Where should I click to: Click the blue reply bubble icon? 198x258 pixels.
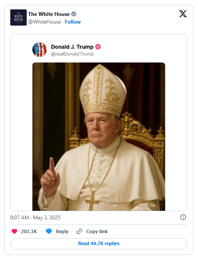click(49, 231)
